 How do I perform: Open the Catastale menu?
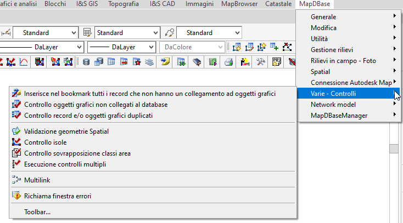(x=278, y=4)
